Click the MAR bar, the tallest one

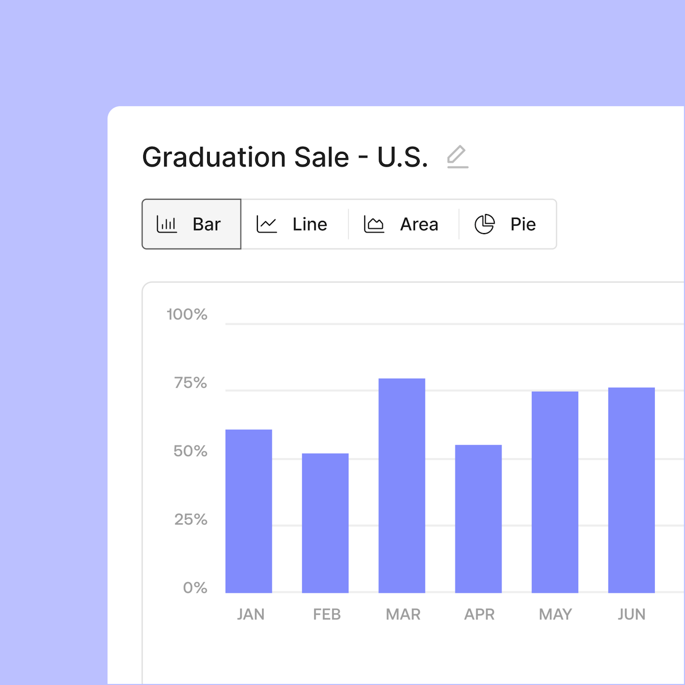coord(402,486)
